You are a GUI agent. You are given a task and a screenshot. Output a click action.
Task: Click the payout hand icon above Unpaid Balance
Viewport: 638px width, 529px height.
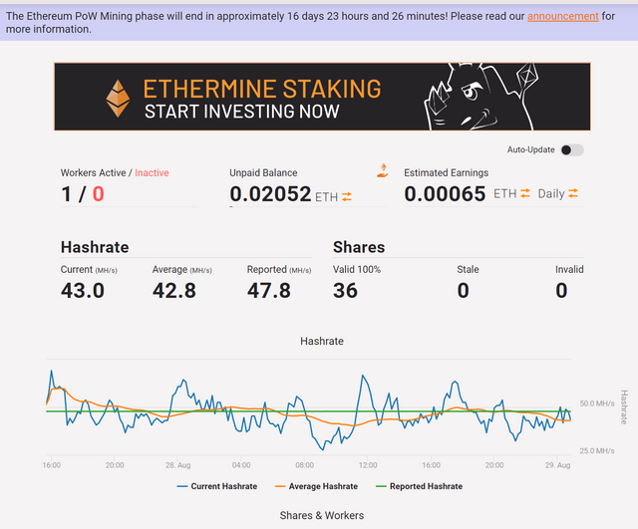pos(382,170)
